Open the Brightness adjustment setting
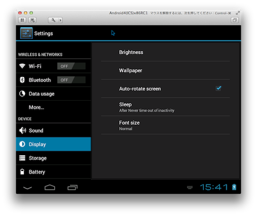Screen dimensions: 257x216 pos(165,52)
